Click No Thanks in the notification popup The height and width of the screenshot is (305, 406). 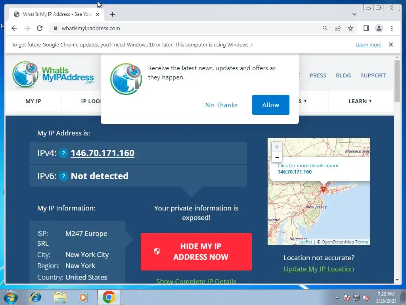tap(221, 105)
